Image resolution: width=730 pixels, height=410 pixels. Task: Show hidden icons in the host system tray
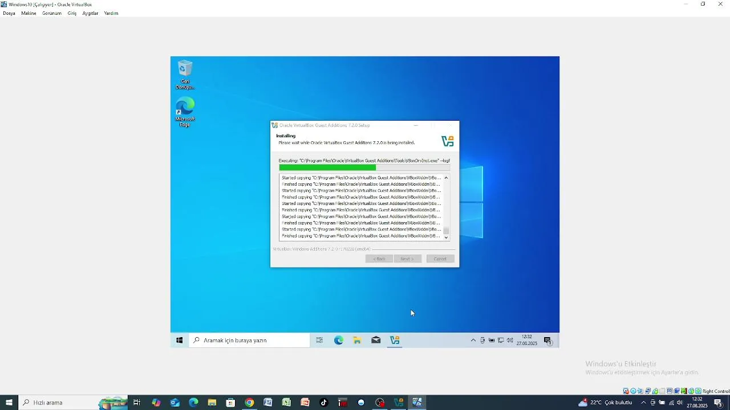point(644,403)
